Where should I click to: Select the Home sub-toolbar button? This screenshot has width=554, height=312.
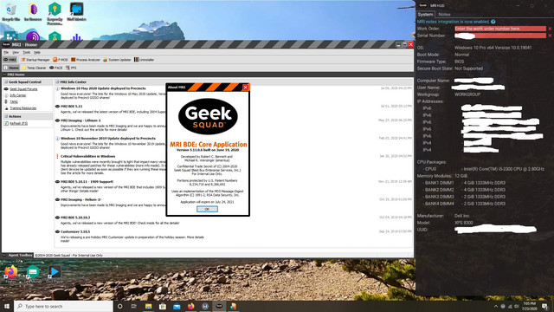(x=11, y=68)
